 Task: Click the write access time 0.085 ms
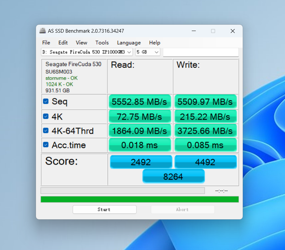[205, 145]
